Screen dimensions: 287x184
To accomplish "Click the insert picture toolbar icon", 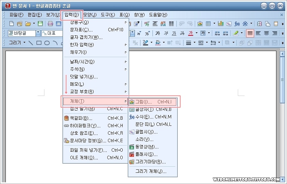I will point(200,23).
